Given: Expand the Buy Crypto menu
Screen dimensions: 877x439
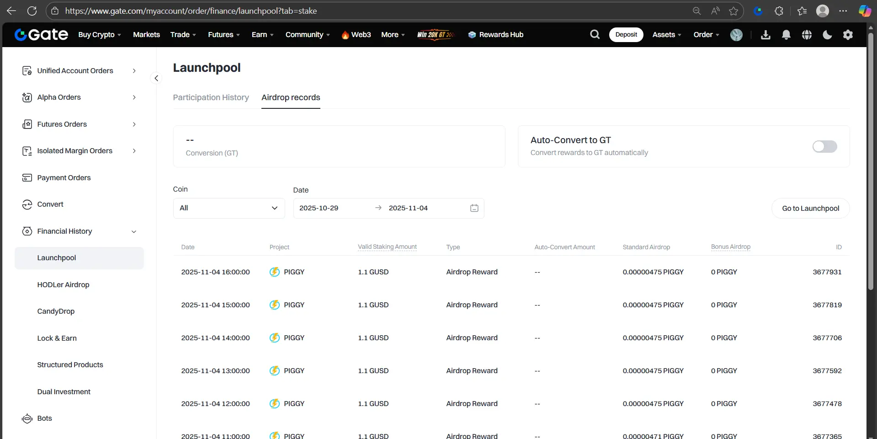Looking at the screenshot, I should click(x=100, y=35).
